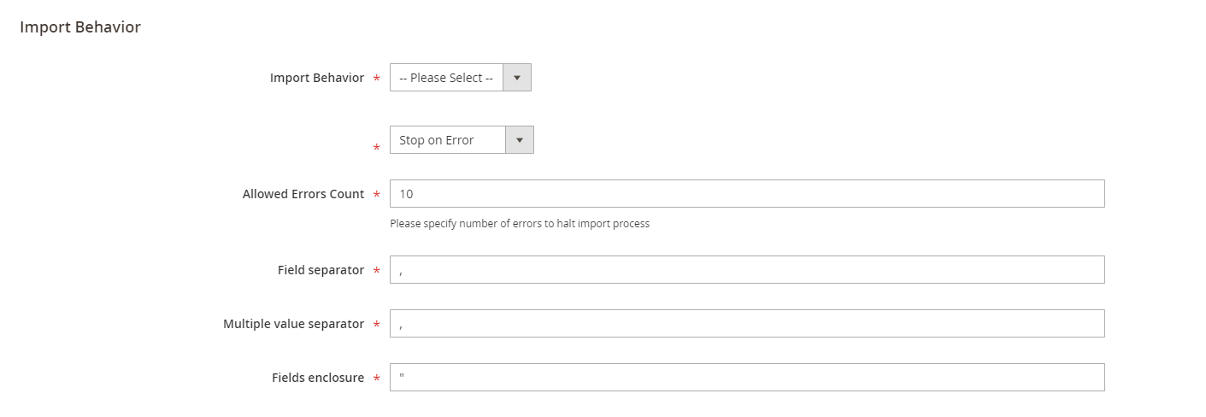This screenshot has width=1206, height=417.
Task: Expand the 'Stop on Error' dropdown
Action: tap(448, 140)
